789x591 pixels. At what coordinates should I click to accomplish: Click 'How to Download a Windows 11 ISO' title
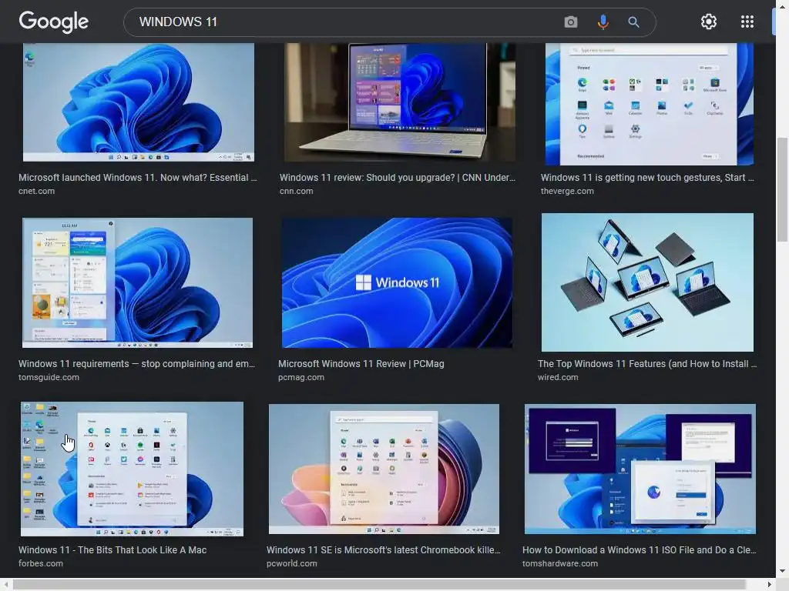click(639, 550)
